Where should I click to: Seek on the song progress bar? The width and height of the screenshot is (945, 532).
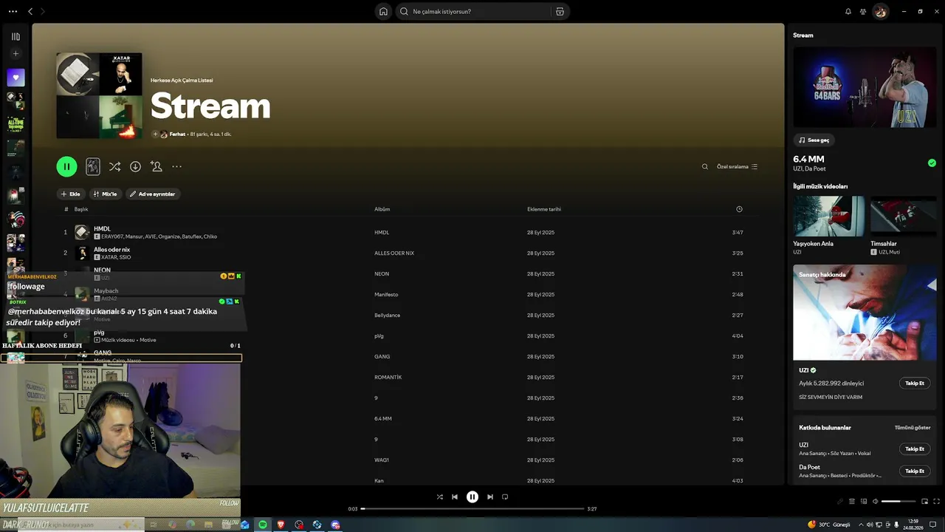point(472,509)
